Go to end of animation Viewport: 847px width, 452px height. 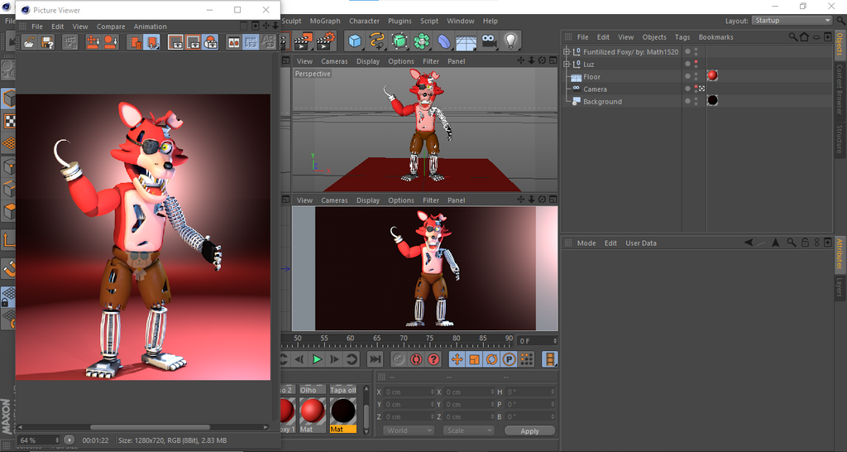point(375,359)
